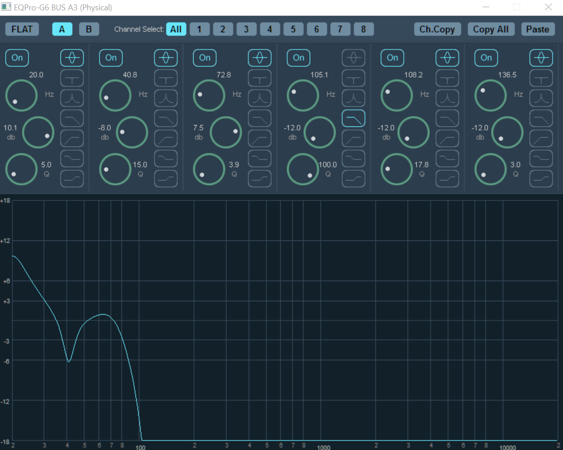Set 40.8 Hz band to low-pass filter
Viewport: 563px width, 450px height.
(x=166, y=118)
